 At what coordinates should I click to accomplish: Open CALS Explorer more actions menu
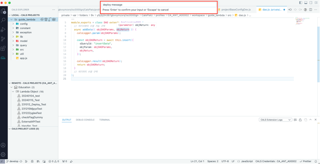click(x=53, y=10)
